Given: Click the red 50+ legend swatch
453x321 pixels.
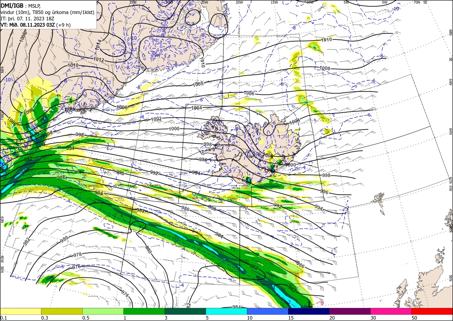Looking at the screenshot, I should (432, 311).
